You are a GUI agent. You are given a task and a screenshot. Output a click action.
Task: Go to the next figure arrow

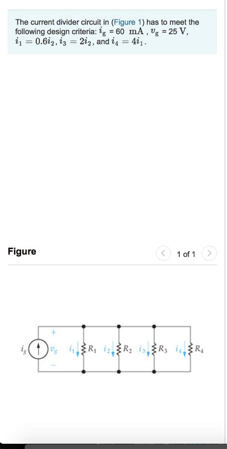click(x=209, y=254)
